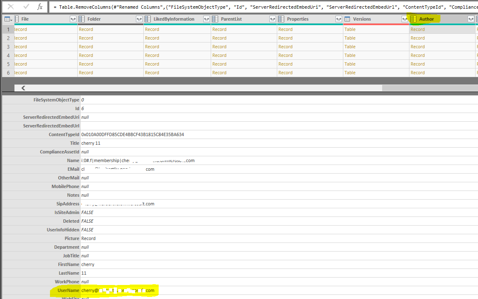This screenshot has height=299, width=478.
Task: Open the Folder Record in row 3
Action: 86,47
